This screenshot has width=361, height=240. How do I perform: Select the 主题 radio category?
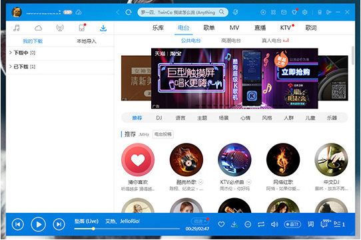[x=202, y=118]
